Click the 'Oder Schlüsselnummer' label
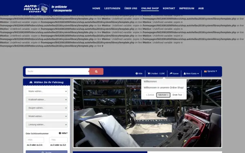The height and width of the screenshot is (153, 245). click(x=37, y=133)
